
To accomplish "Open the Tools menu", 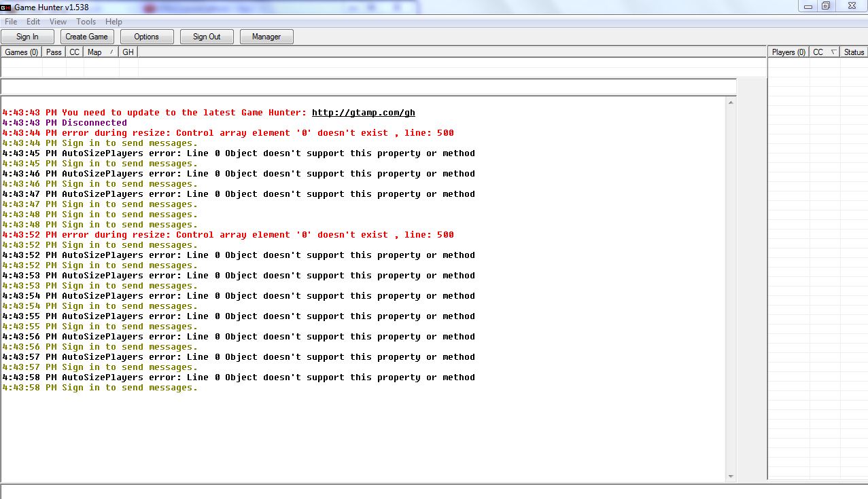I will (86, 22).
